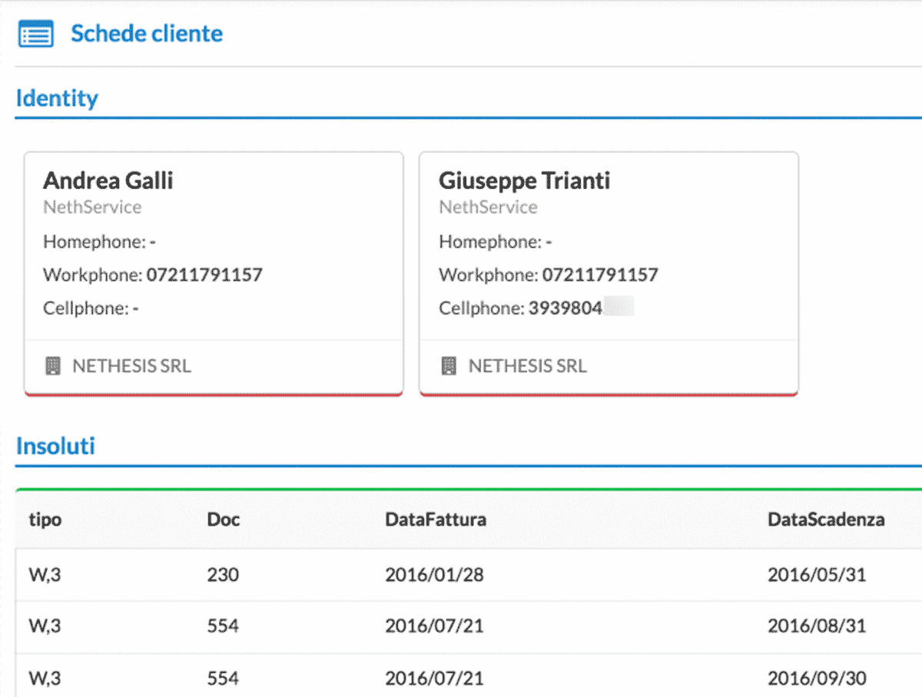Select the Identity section heading
The width and height of the screenshot is (922, 697).
57,98
